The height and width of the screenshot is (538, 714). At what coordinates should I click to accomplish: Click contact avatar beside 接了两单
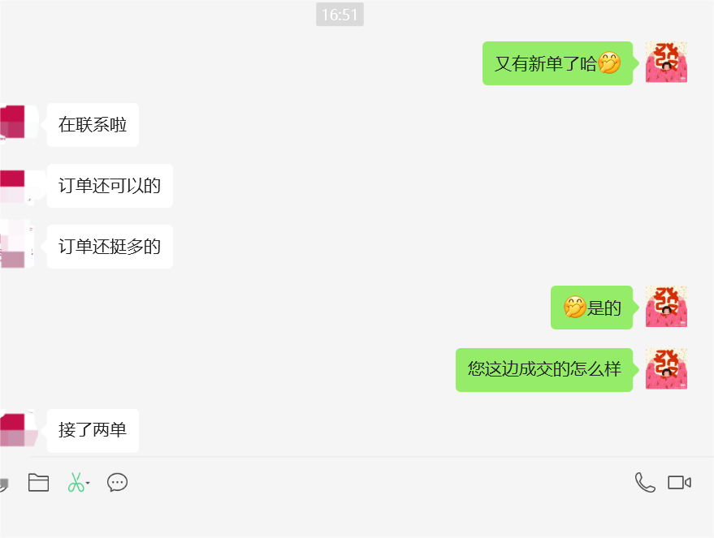[17, 429]
